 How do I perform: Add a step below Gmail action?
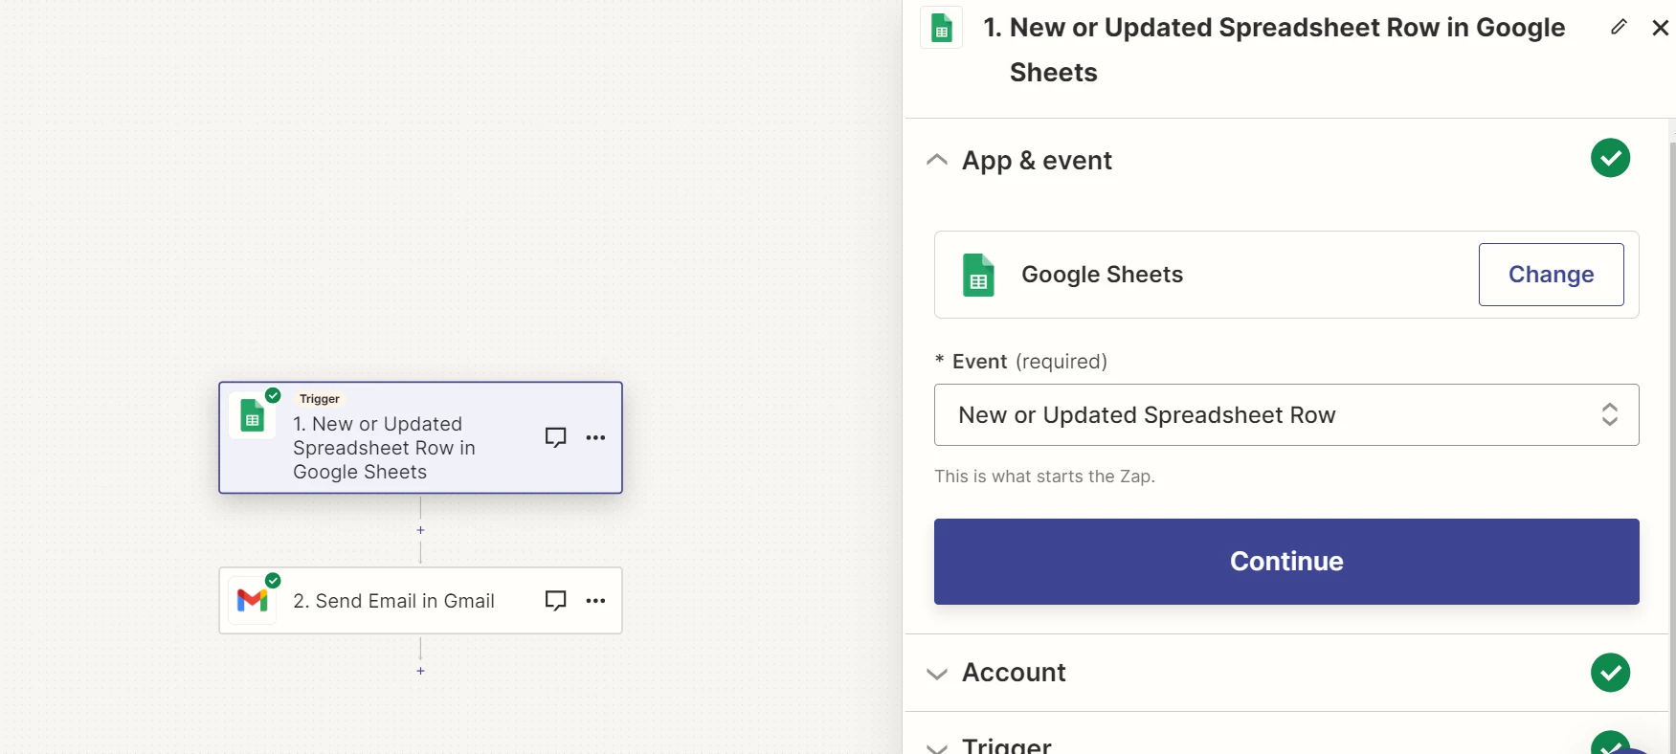[420, 671]
